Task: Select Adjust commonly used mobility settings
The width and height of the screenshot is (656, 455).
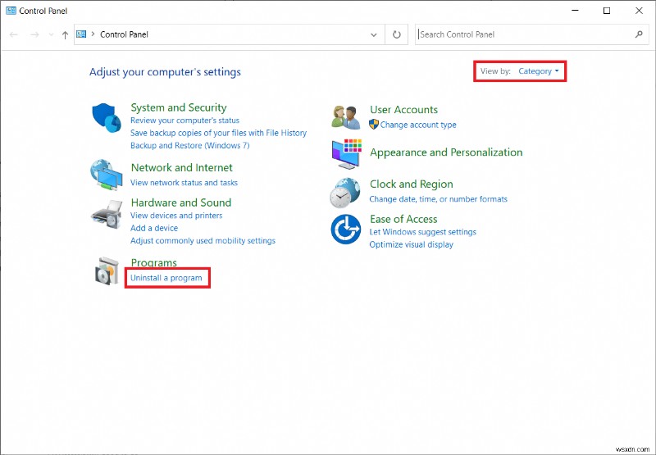Action: click(203, 241)
